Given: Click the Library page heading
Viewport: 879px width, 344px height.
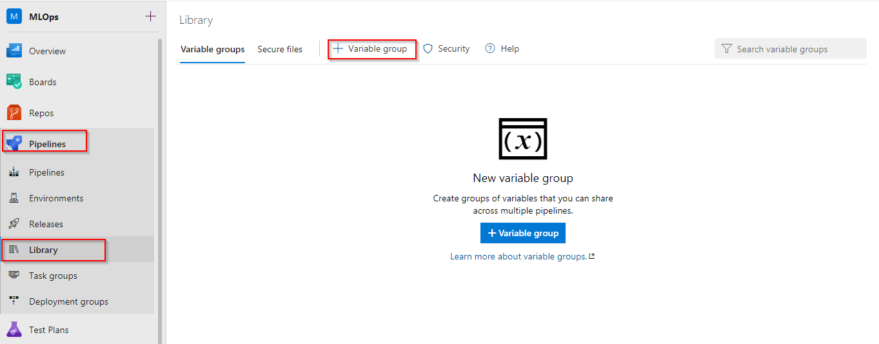Looking at the screenshot, I should [196, 20].
